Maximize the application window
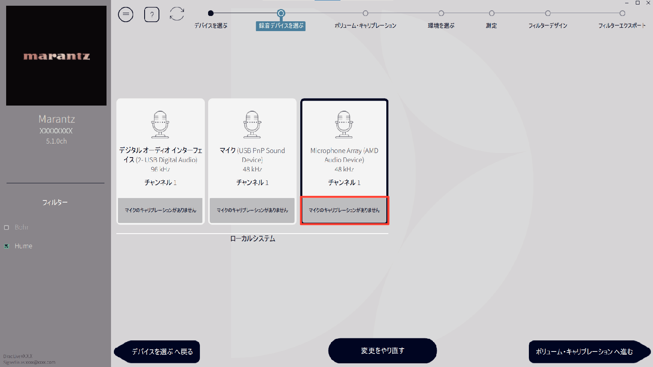This screenshot has width=653, height=367. [637, 3]
